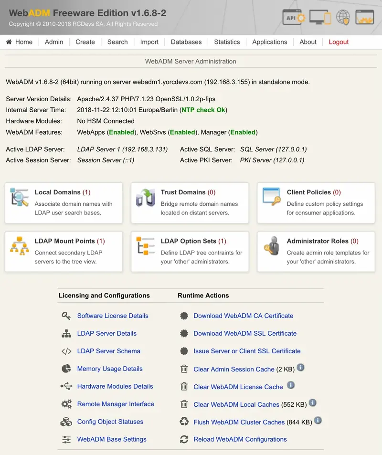Click the badge icon beside Download WebADM CA Certificate
This screenshot has width=382, height=455.
[x=184, y=316]
